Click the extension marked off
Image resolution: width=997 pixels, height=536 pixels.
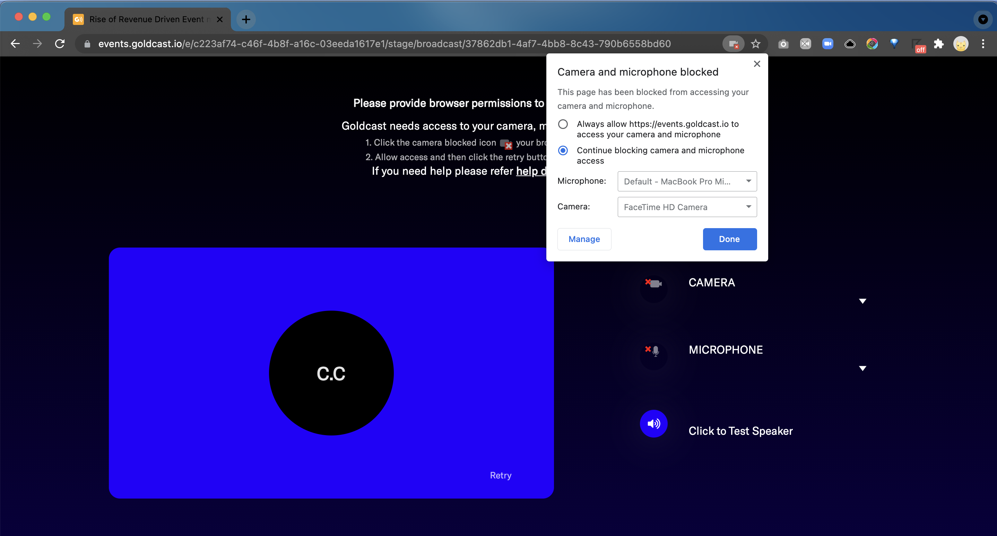pos(918,45)
